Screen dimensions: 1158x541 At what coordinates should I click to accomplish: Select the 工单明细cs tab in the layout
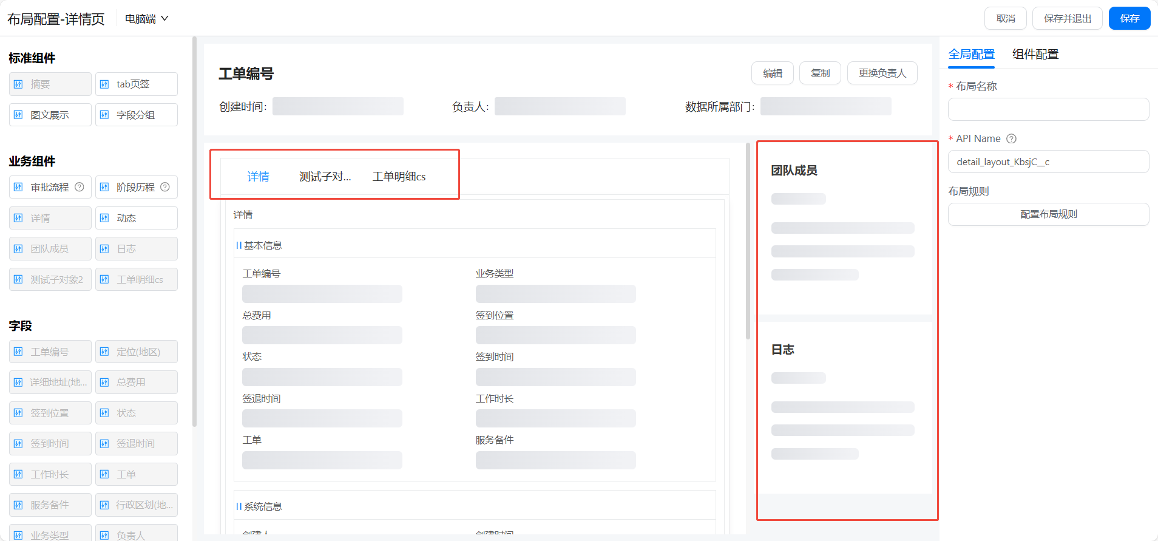click(x=399, y=177)
